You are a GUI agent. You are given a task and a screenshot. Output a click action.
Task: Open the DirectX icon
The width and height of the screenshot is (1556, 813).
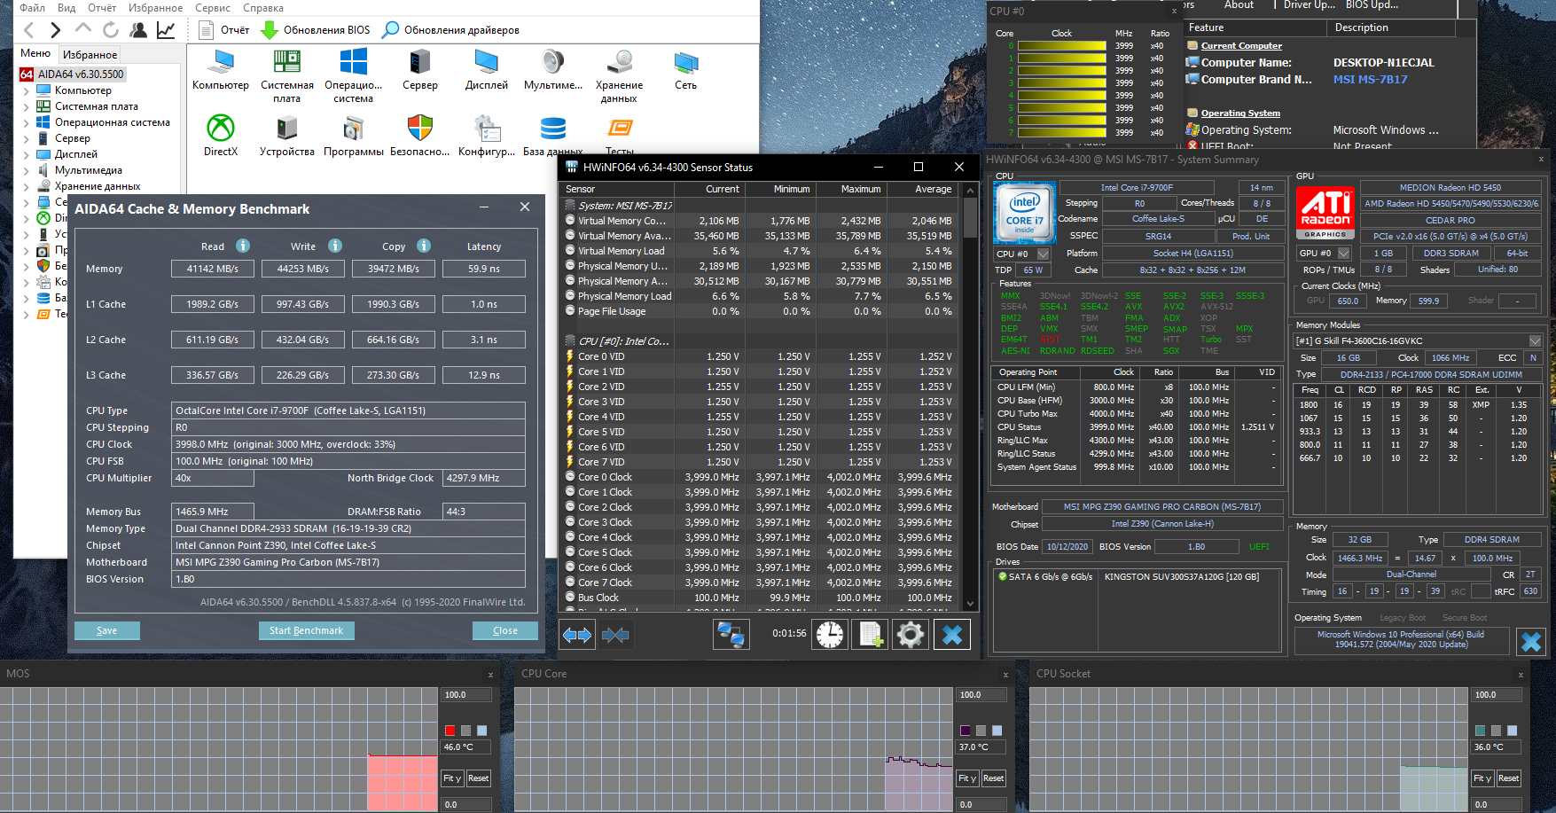pos(220,128)
